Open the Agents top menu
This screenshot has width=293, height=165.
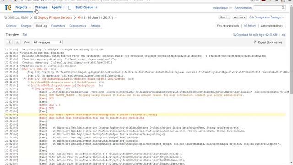(56, 7)
